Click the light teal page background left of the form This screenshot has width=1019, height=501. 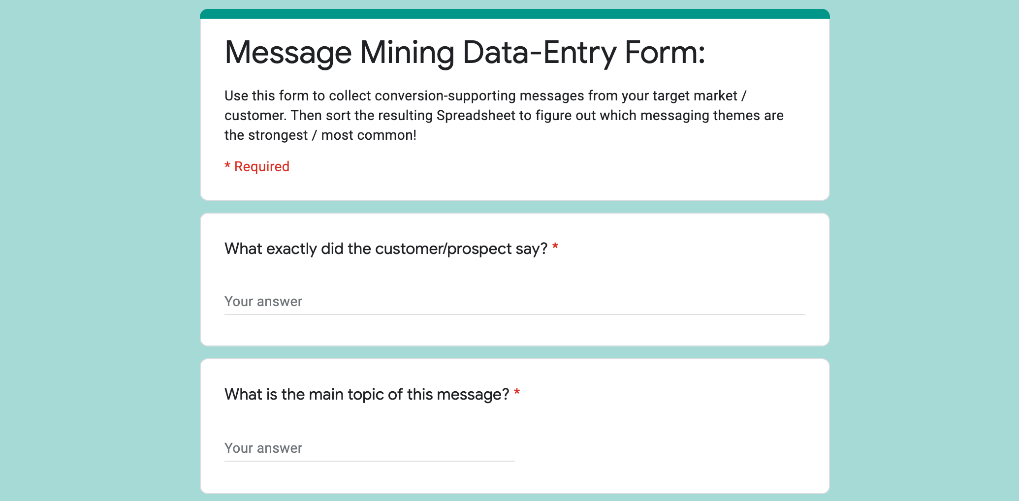pyautogui.click(x=98, y=246)
